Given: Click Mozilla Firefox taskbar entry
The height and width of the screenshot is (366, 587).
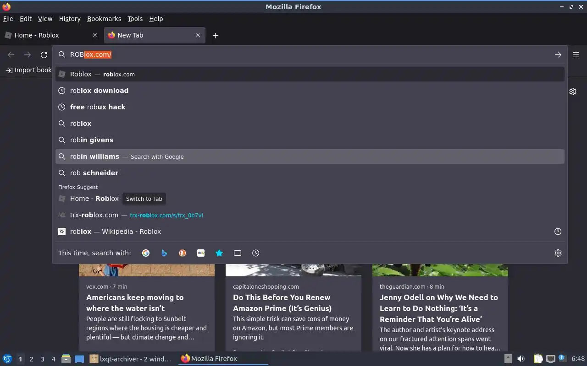Looking at the screenshot, I should pyautogui.click(x=223, y=359).
